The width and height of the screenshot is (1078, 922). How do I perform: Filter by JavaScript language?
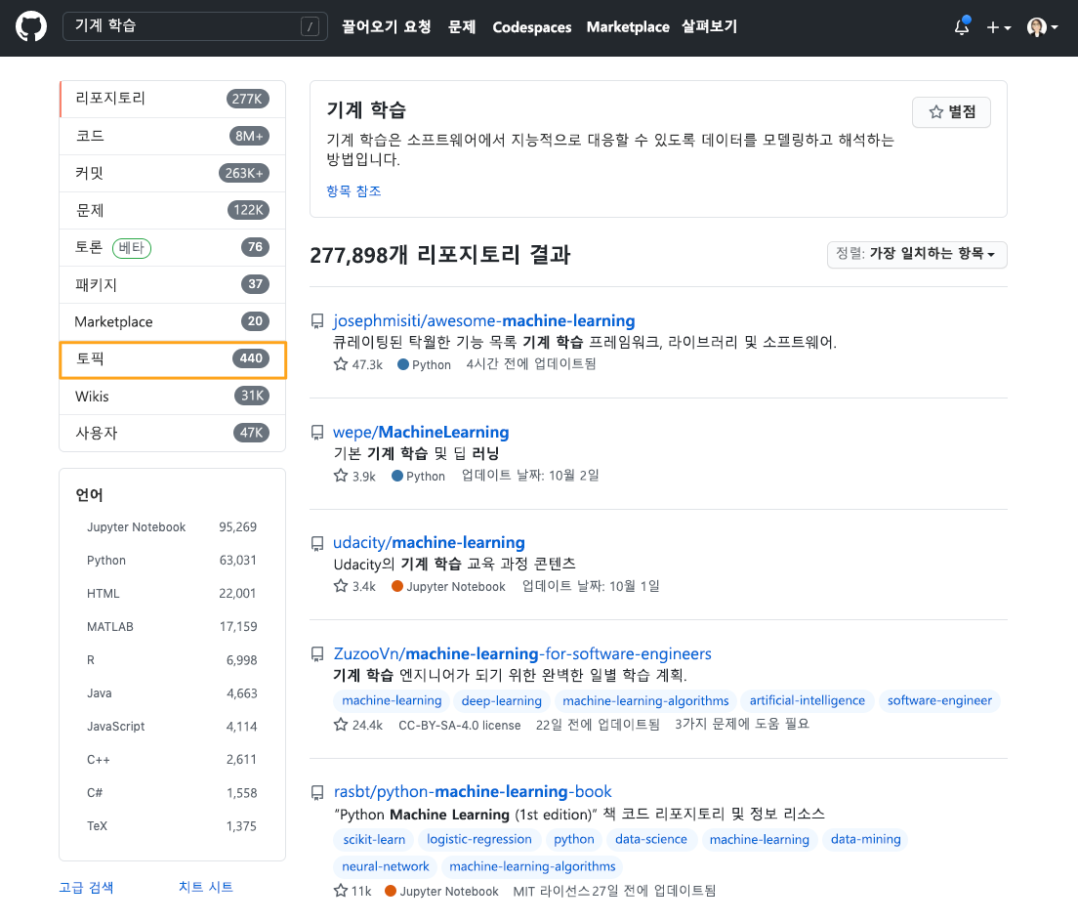[x=172, y=727]
